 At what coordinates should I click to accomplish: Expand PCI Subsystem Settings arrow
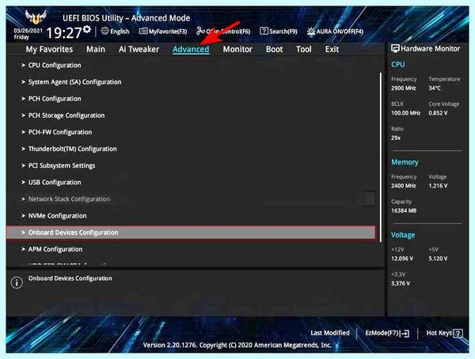click(x=23, y=165)
